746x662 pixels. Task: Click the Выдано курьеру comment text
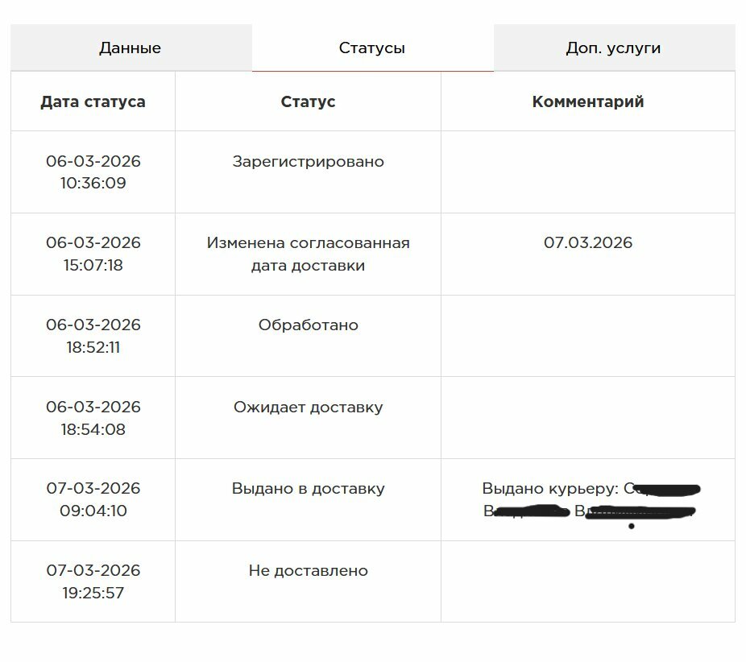point(551,489)
